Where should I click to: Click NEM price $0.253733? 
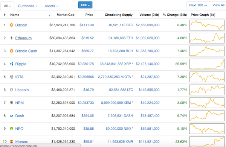pos(86,103)
